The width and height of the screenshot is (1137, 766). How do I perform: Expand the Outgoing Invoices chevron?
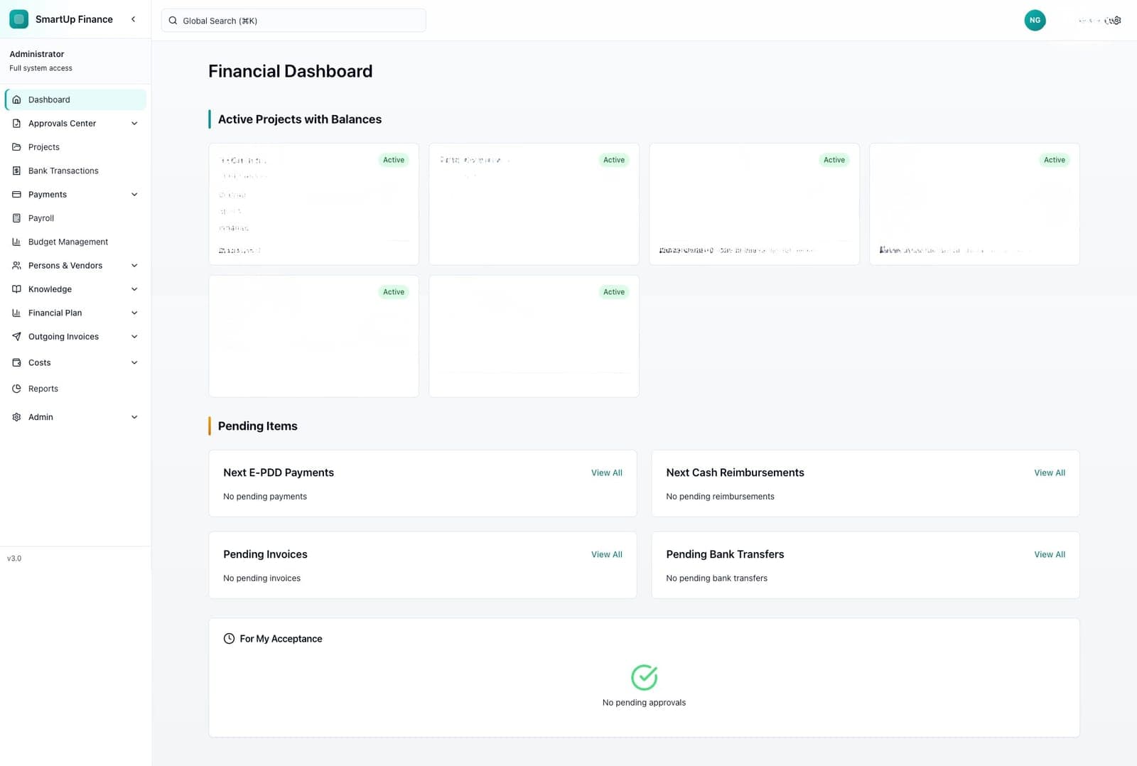tap(134, 336)
